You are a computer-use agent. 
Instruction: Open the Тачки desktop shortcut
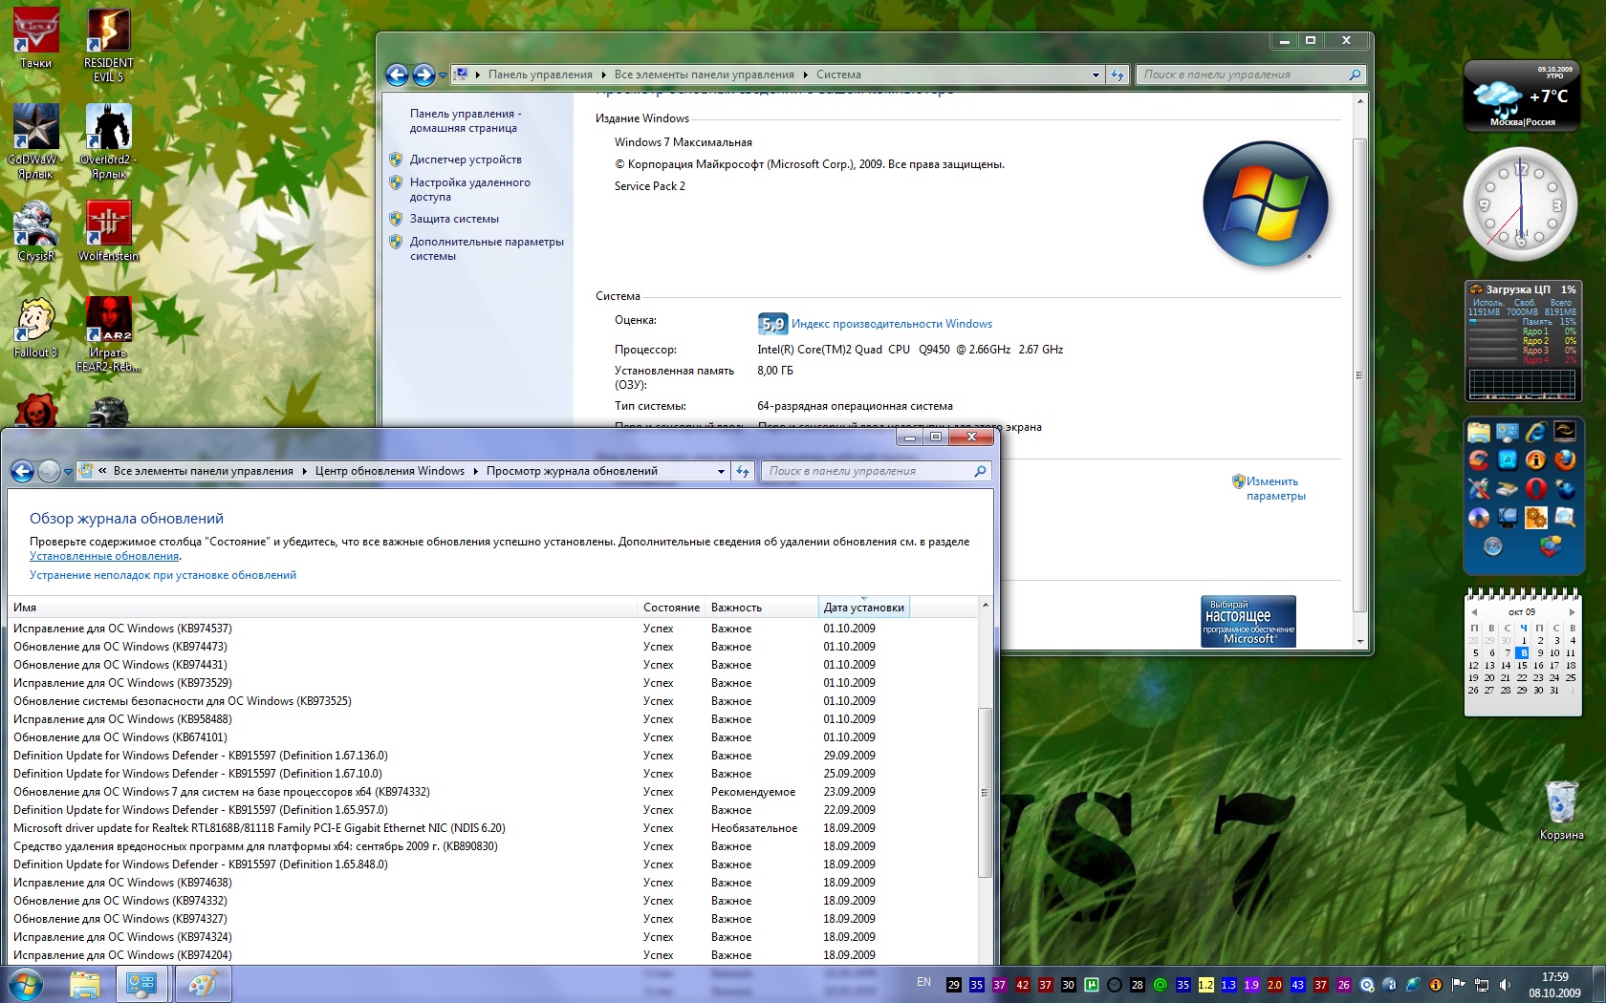tap(35, 38)
